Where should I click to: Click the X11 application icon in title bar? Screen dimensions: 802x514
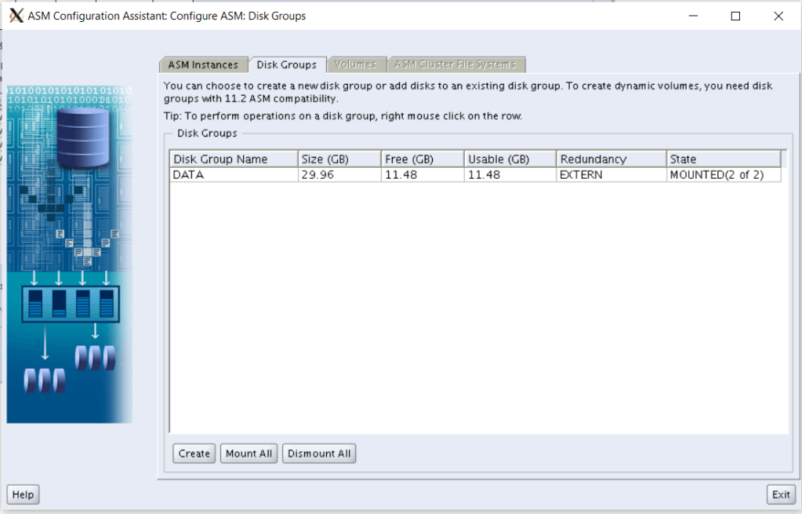(x=16, y=16)
